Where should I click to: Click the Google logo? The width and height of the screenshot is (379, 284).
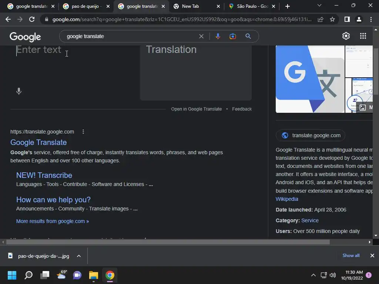[25, 37]
